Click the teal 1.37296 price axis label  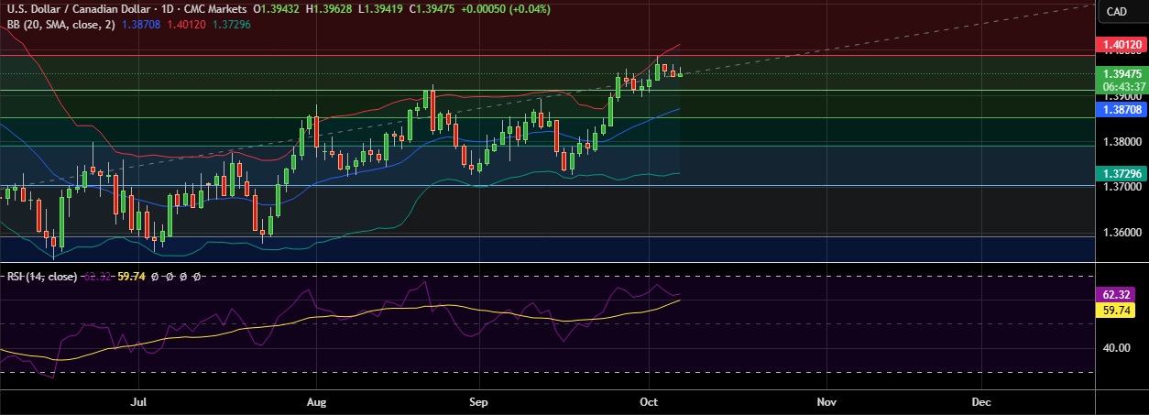click(1120, 173)
